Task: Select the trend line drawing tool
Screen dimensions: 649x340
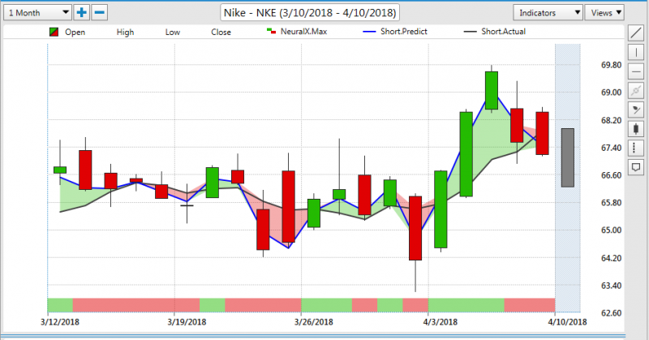Action: pyautogui.click(x=636, y=33)
